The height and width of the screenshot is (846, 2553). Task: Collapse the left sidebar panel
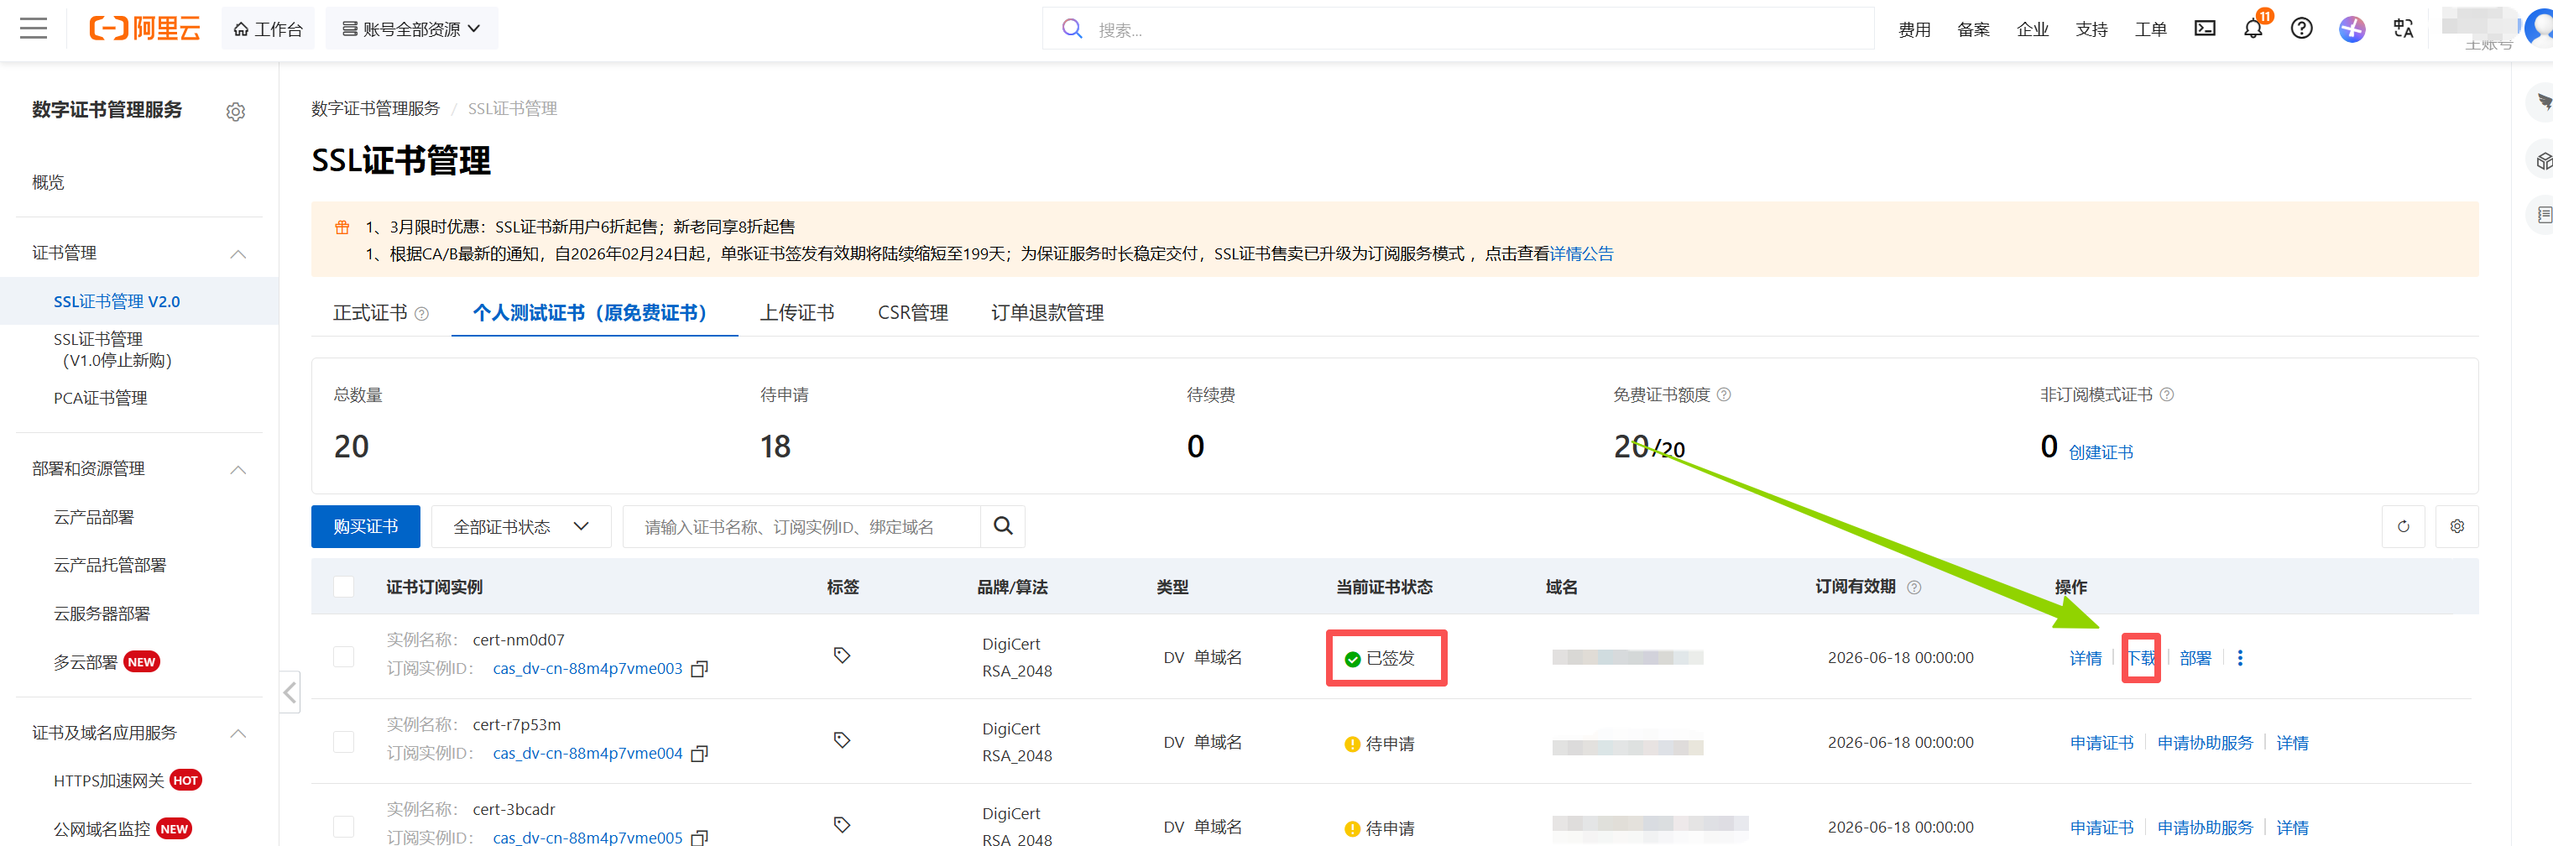point(290,692)
